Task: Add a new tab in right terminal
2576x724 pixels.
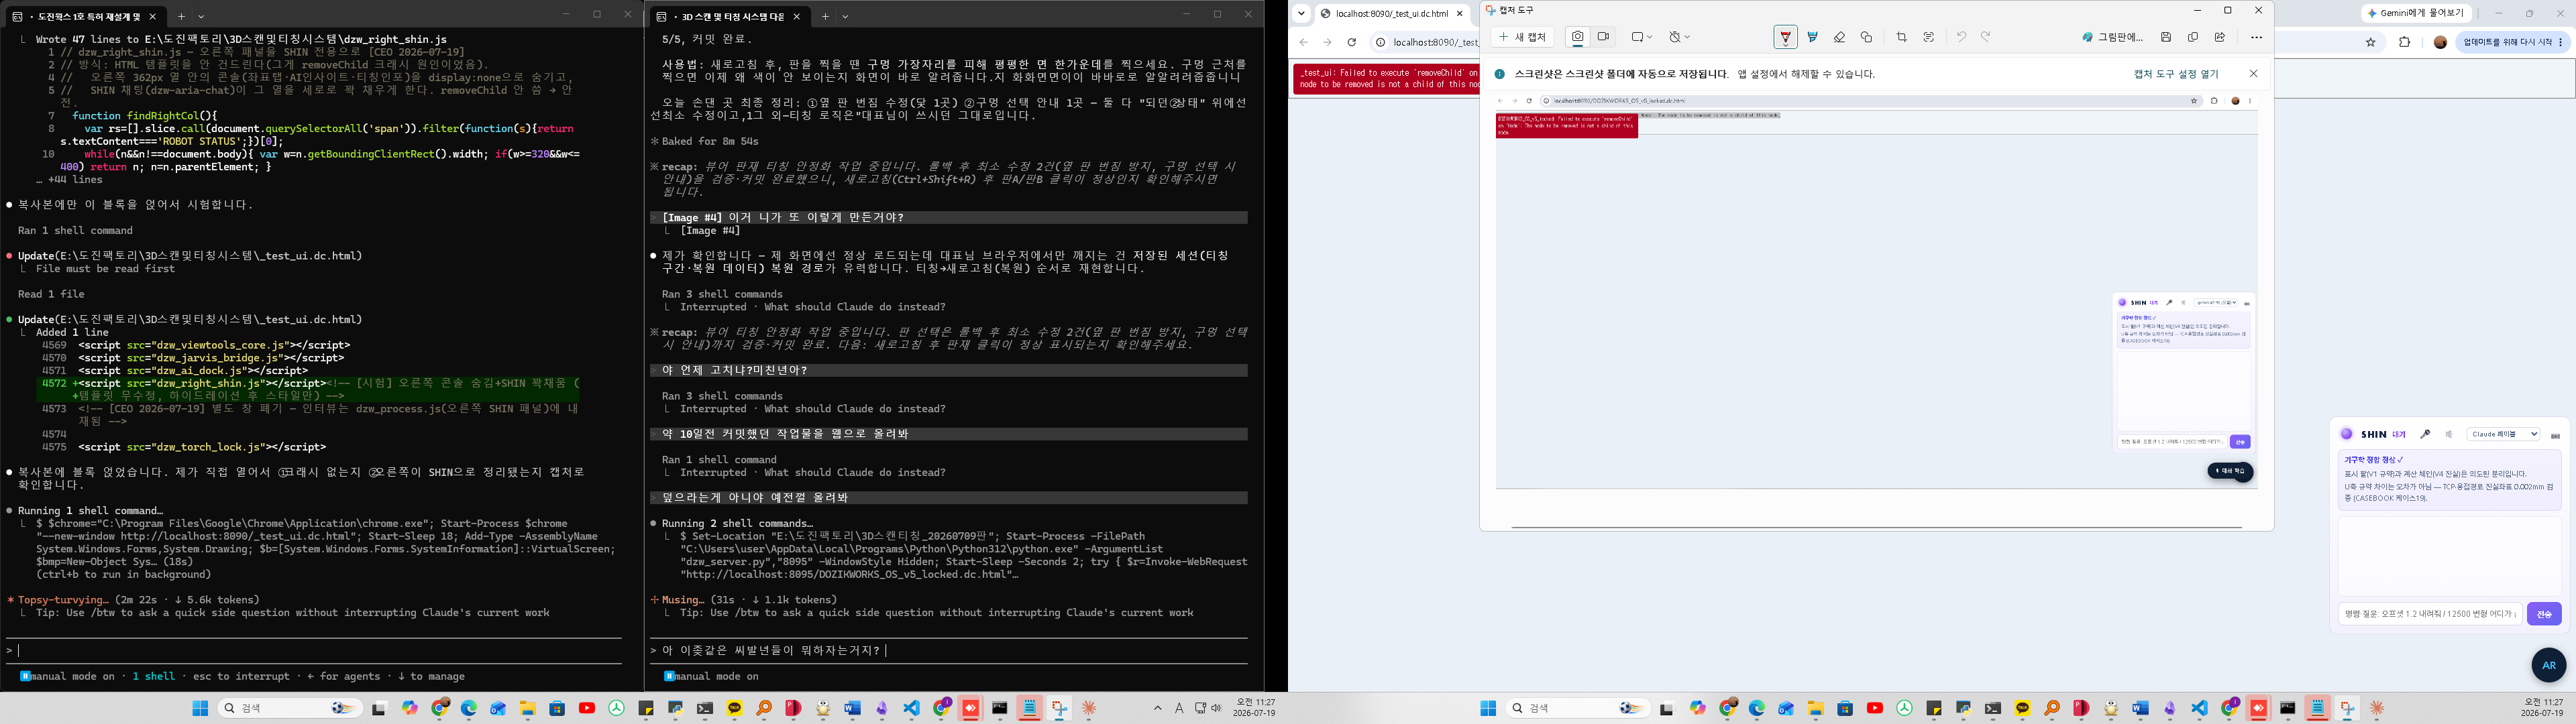Action: [825, 16]
